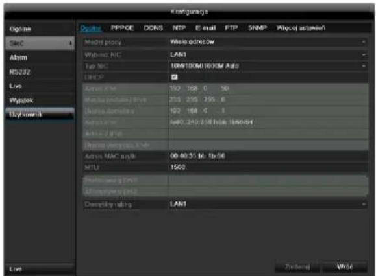
Task: Click the IPv4 address field 192.168.0.50
Action: (x=268, y=89)
